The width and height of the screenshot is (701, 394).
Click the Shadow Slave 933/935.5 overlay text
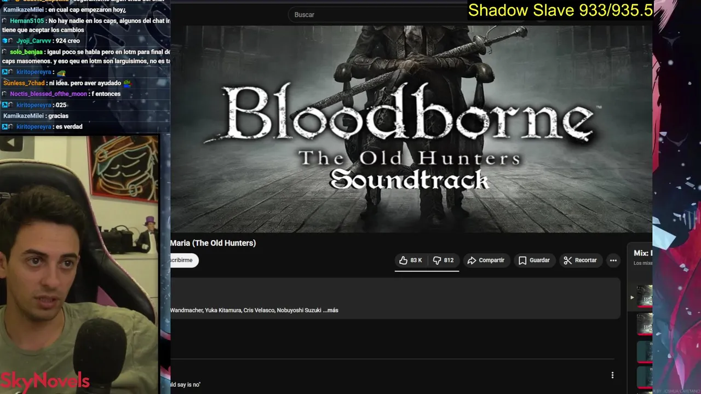[x=560, y=10]
